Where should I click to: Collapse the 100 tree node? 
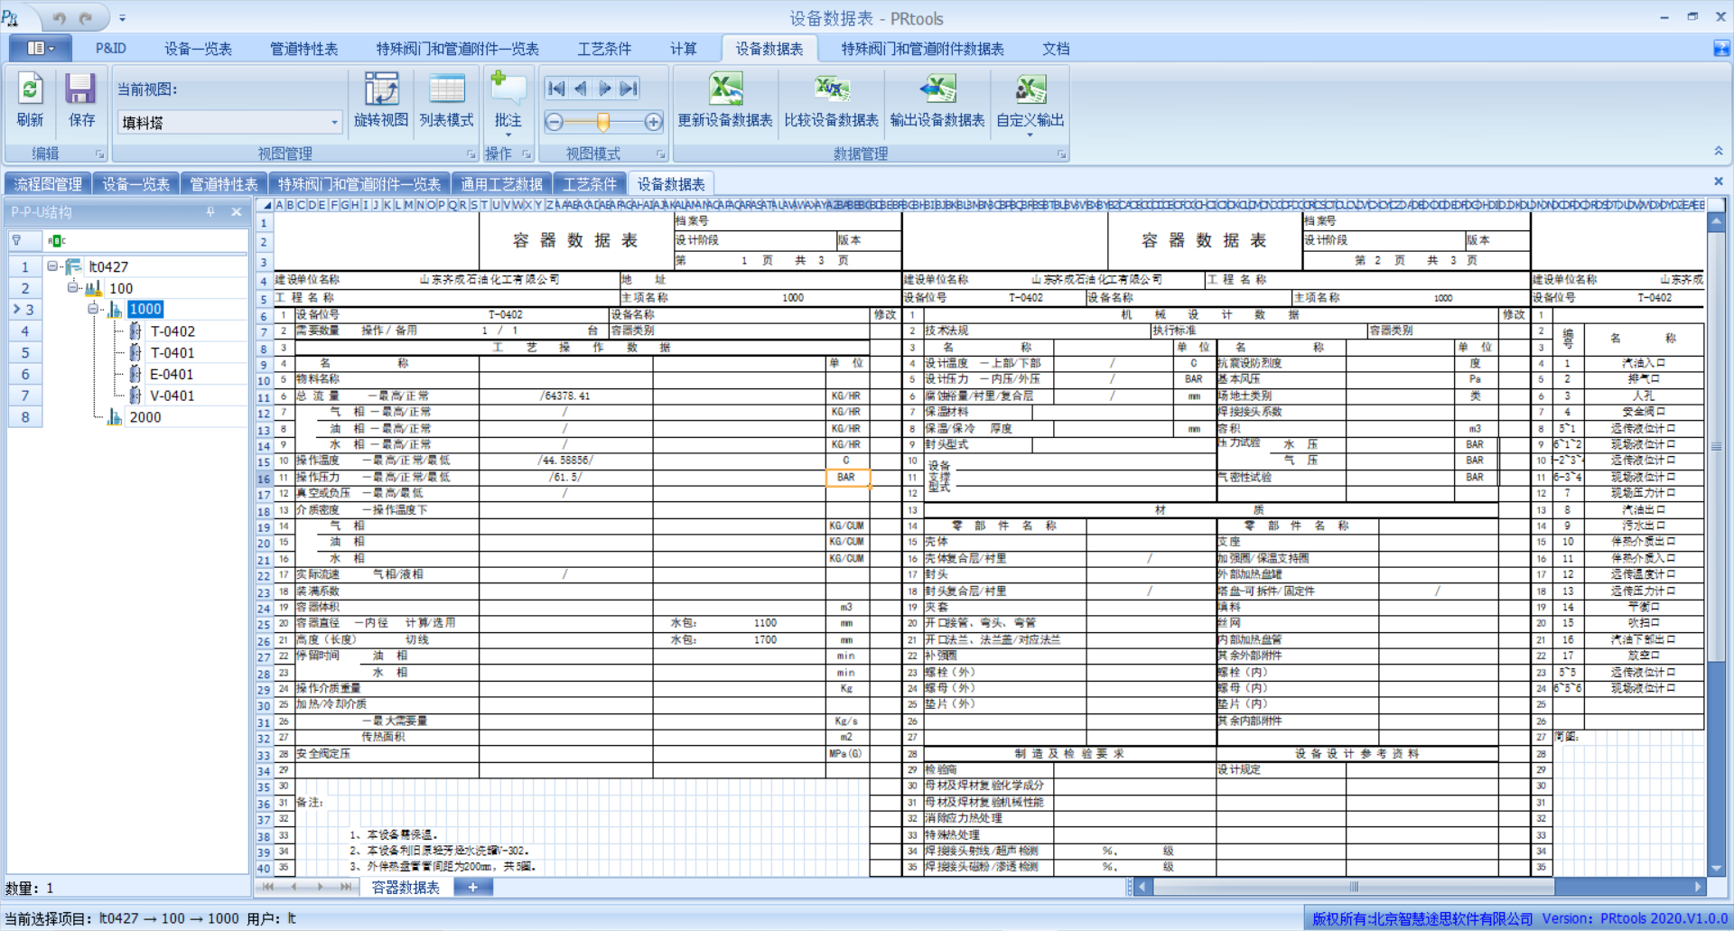(x=72, y=288)
